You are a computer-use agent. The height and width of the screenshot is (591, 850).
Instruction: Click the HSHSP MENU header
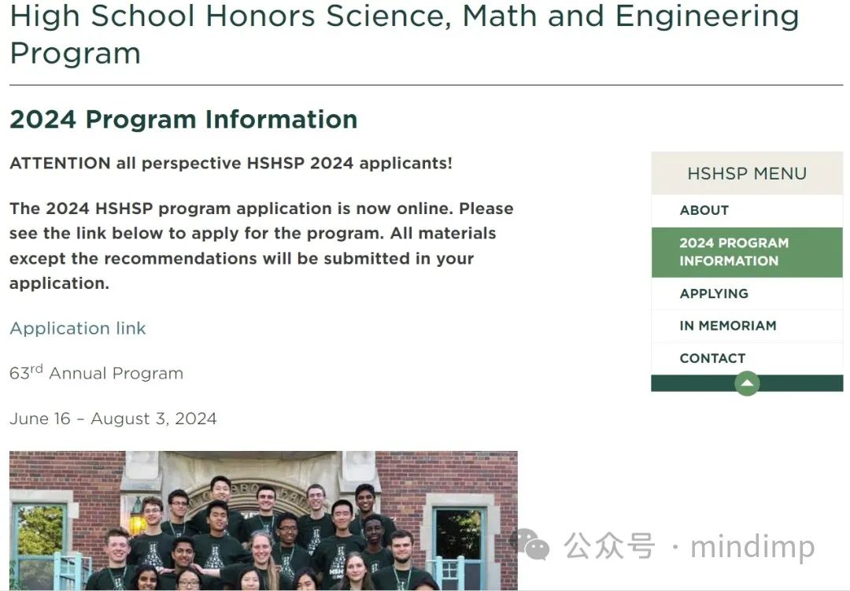tap(746, 173)
